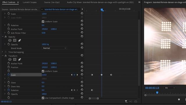This screenshot has width=186, height=105.
Task: Expand the Motion Scale property
Action: click(5, 14)
